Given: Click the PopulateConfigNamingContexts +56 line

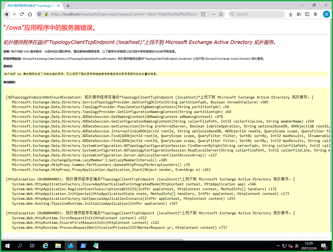Looking at the screenshot, I should 120,107.
